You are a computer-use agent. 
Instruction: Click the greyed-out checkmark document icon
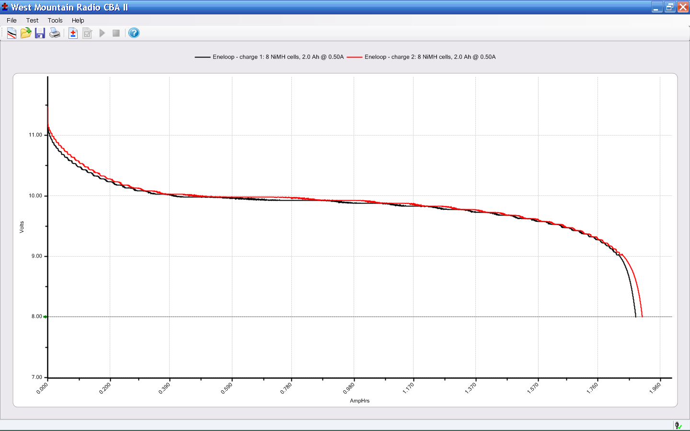[87, 33]
